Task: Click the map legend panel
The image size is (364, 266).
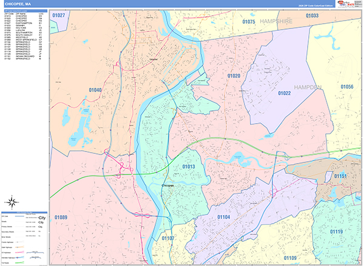Action: 24,238
